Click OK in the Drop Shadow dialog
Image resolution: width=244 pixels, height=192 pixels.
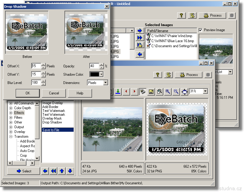pyautogui.click(x=28, y=93)
